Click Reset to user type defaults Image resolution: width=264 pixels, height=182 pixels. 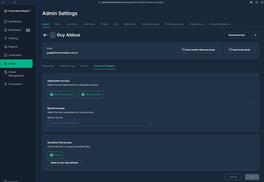click(65, 163)
